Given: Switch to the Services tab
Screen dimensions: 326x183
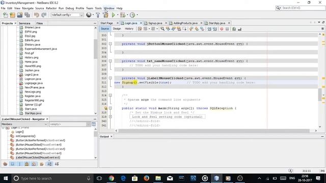Looking at the screenshot, I should (24, 23).
